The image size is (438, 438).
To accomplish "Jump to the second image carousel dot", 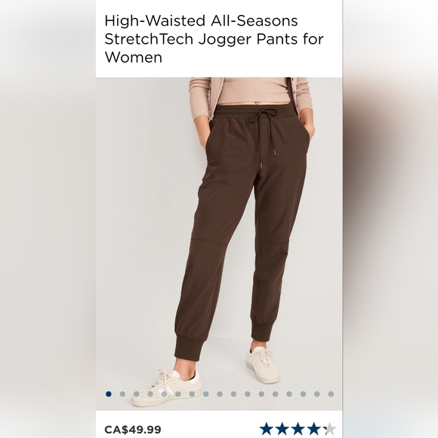I will (x=122, y=394).
